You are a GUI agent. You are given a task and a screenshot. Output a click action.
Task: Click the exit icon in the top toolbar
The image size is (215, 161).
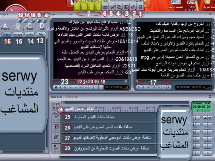(x=140, y=7)
